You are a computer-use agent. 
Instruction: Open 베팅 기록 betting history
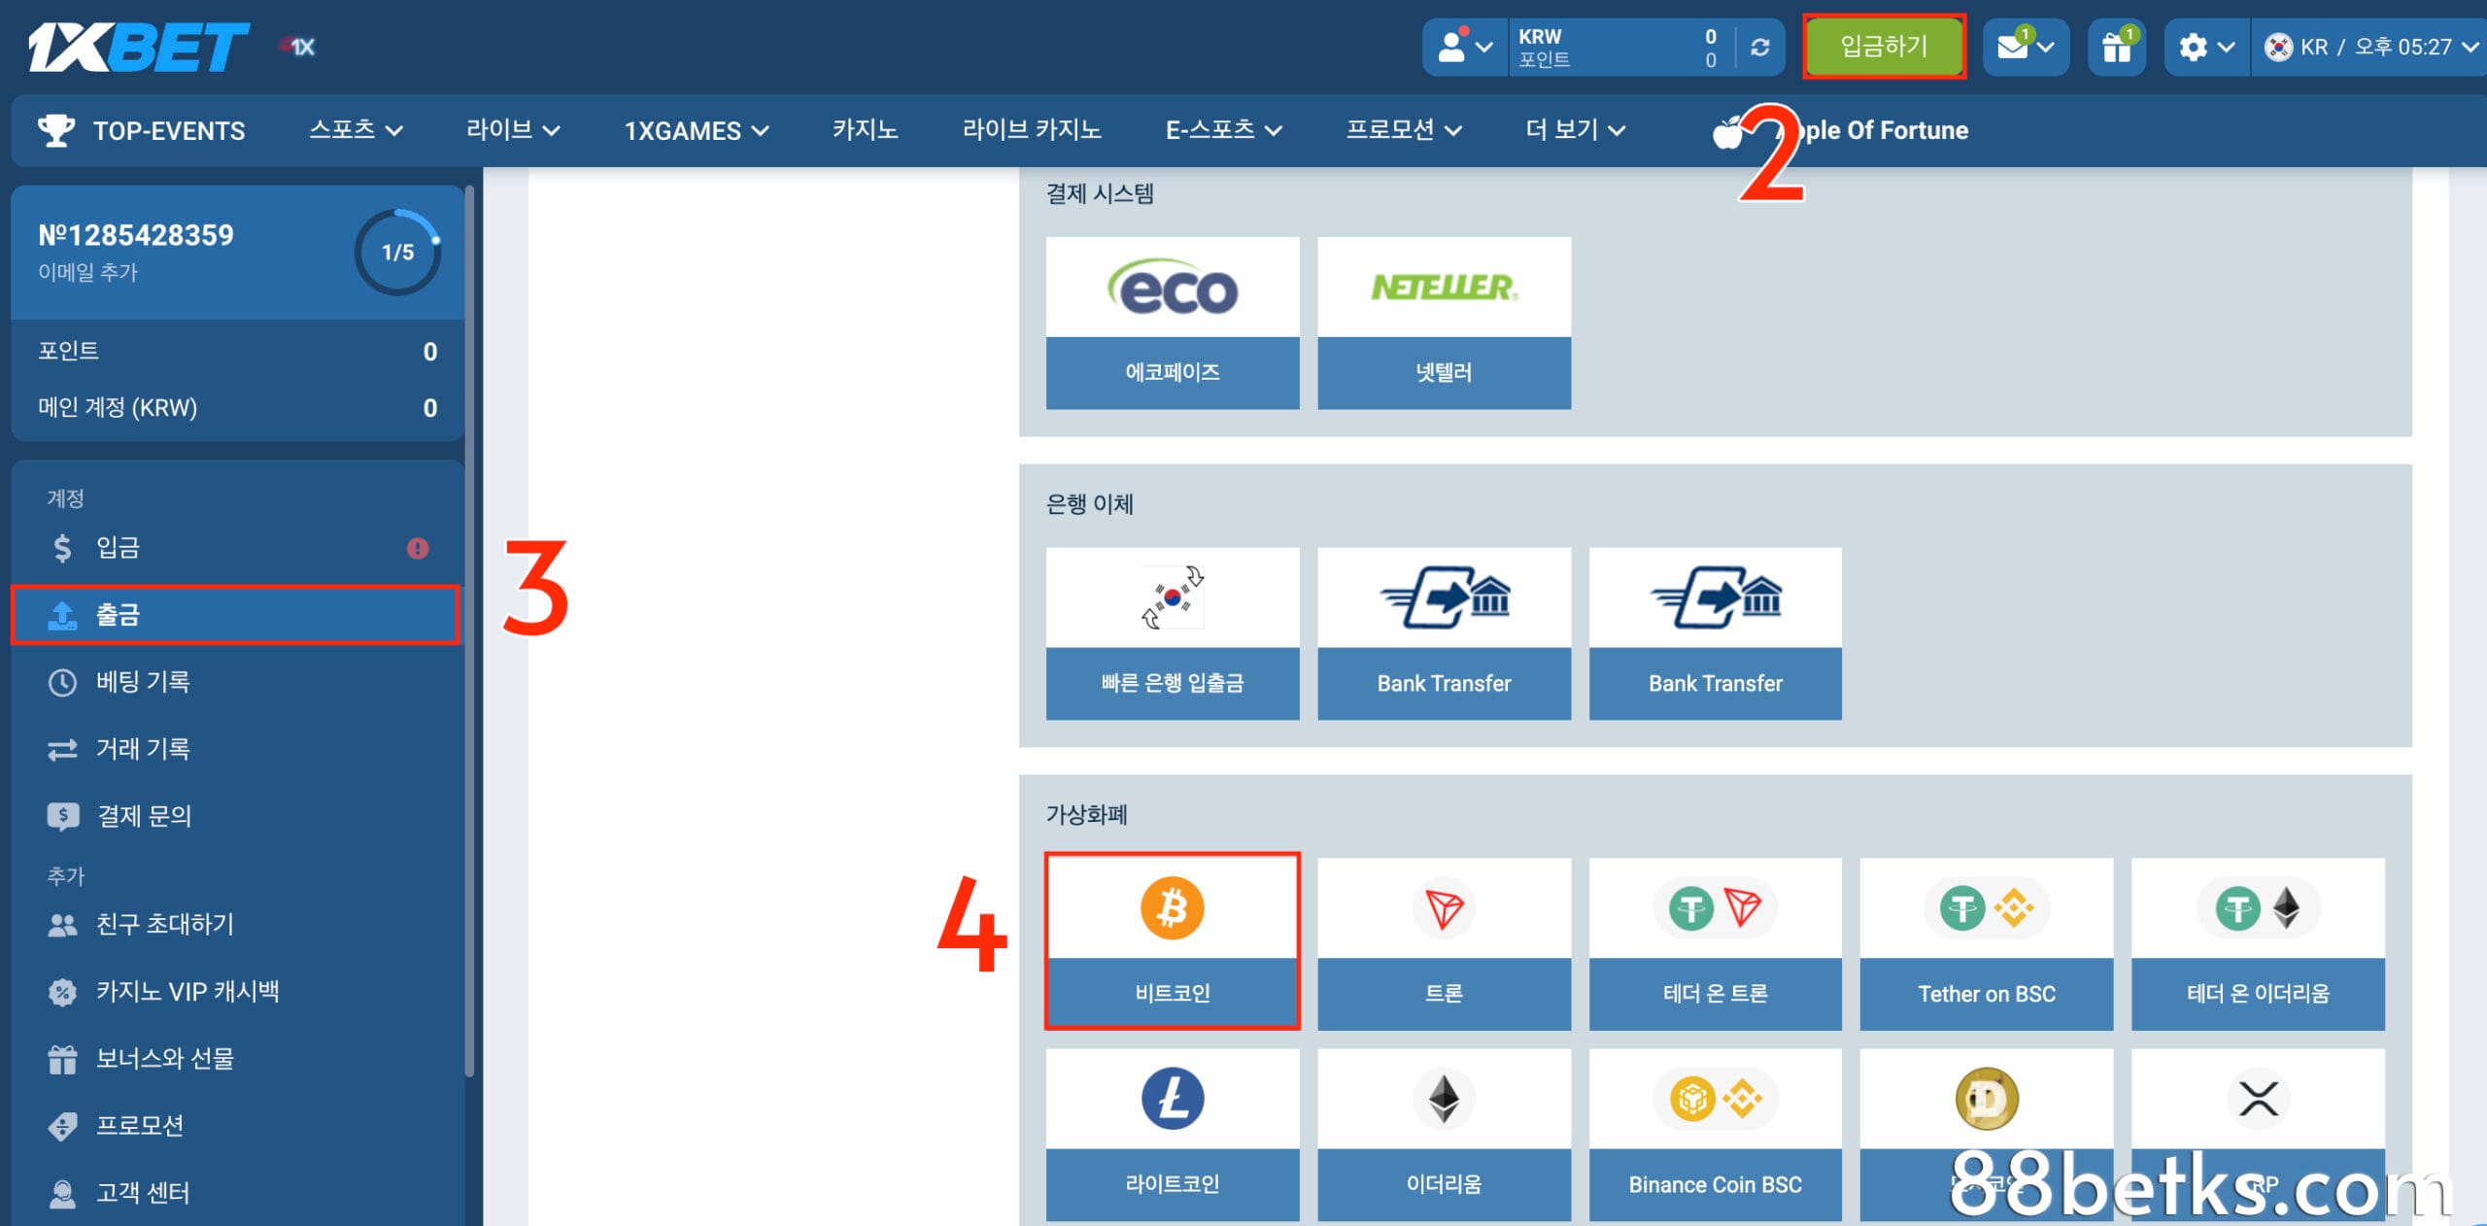pos(235,682)
